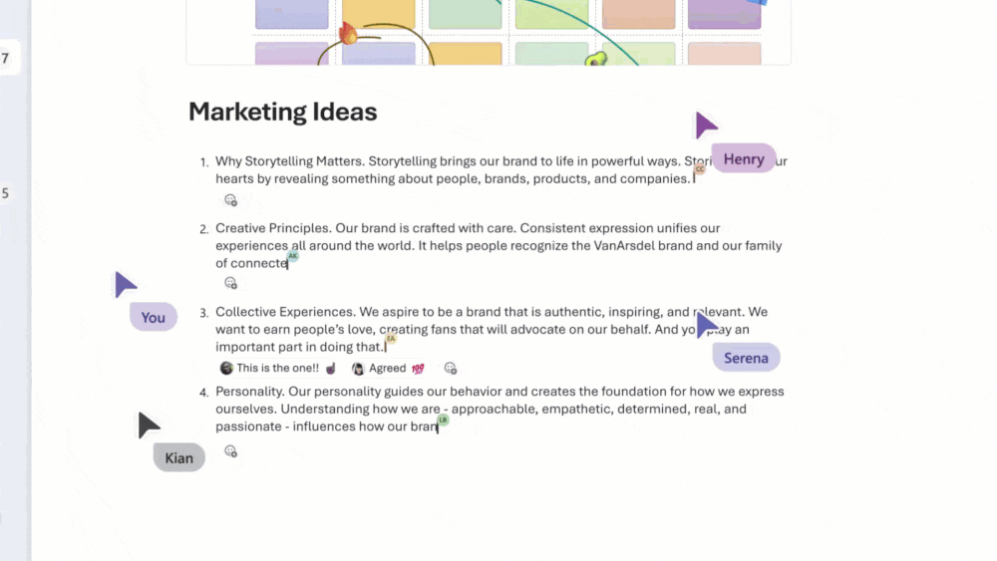Click the fire emoji sticker on the board
Viewport: 997px width, 561px height.
pyautogui.click(x=348, y=35)
